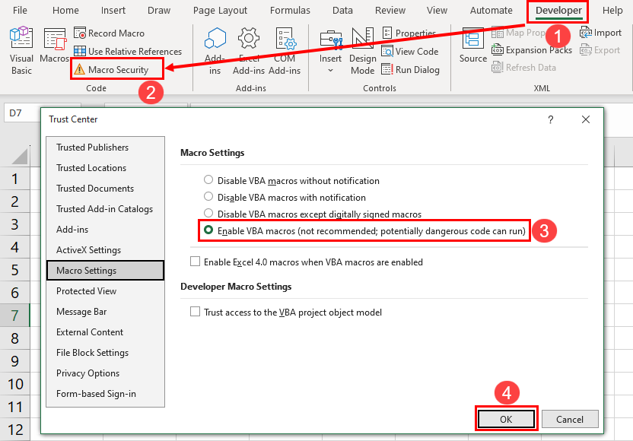
Task: Switch to the Home tab
Action: 65,10
